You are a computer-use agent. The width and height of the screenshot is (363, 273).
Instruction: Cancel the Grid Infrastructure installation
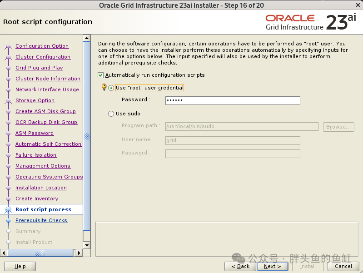(343, 266)
